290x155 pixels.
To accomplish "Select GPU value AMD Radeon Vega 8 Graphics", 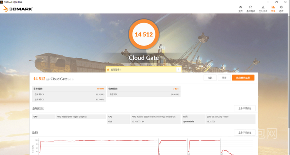I will 72,117.
